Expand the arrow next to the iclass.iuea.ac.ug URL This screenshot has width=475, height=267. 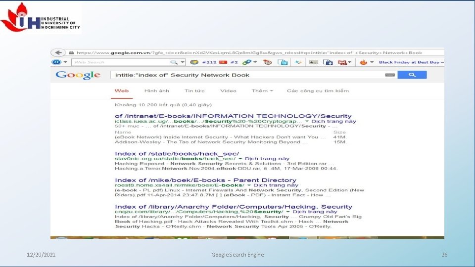[x=307, y=122]
